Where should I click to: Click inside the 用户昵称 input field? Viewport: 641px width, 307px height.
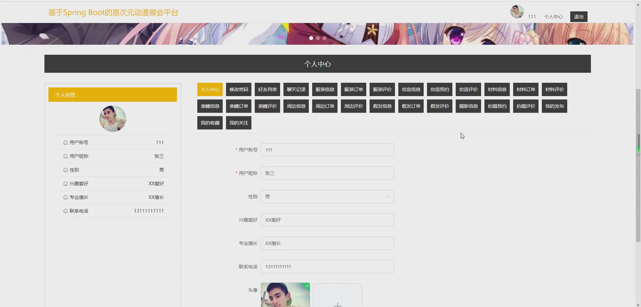(x=327, y=173)
